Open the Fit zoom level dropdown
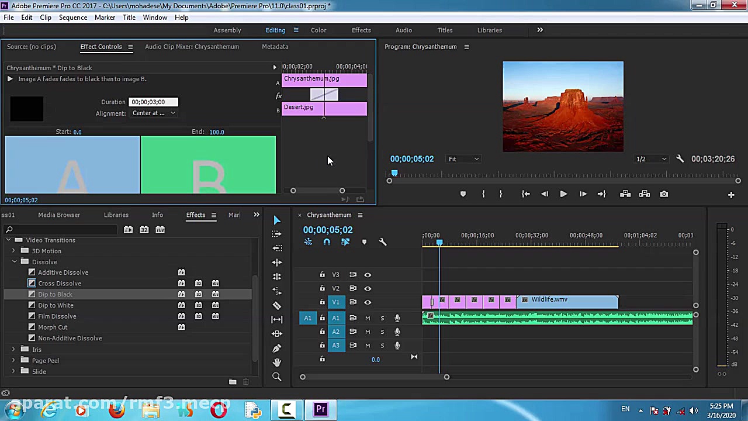 click(463, 159)
